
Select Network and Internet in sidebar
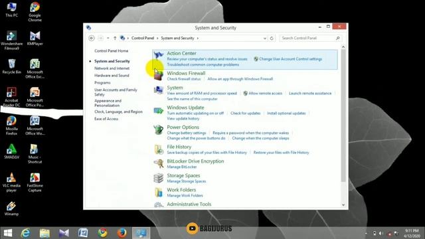point(112,68)
